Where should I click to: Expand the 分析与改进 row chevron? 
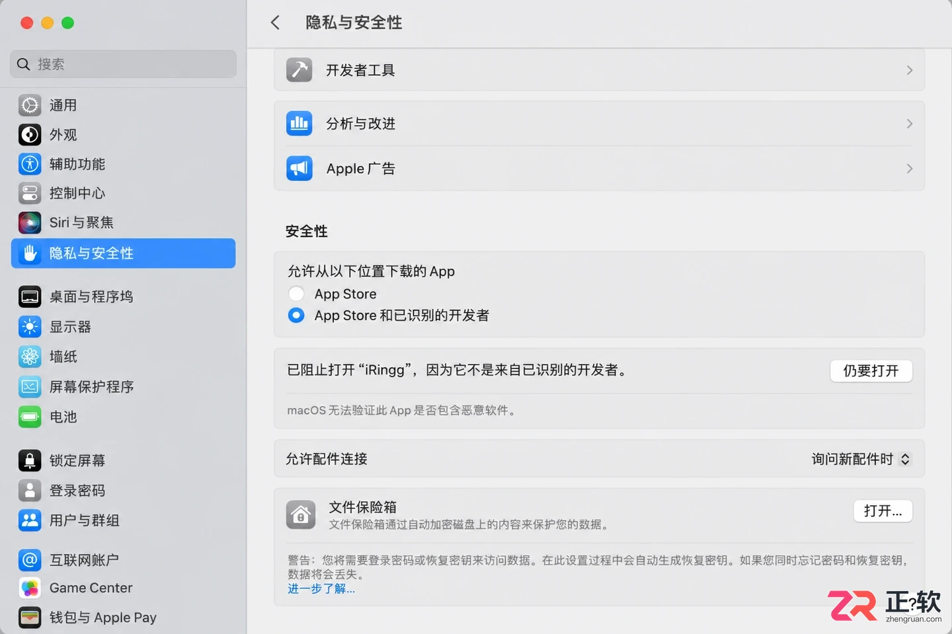tap(910, 123)
